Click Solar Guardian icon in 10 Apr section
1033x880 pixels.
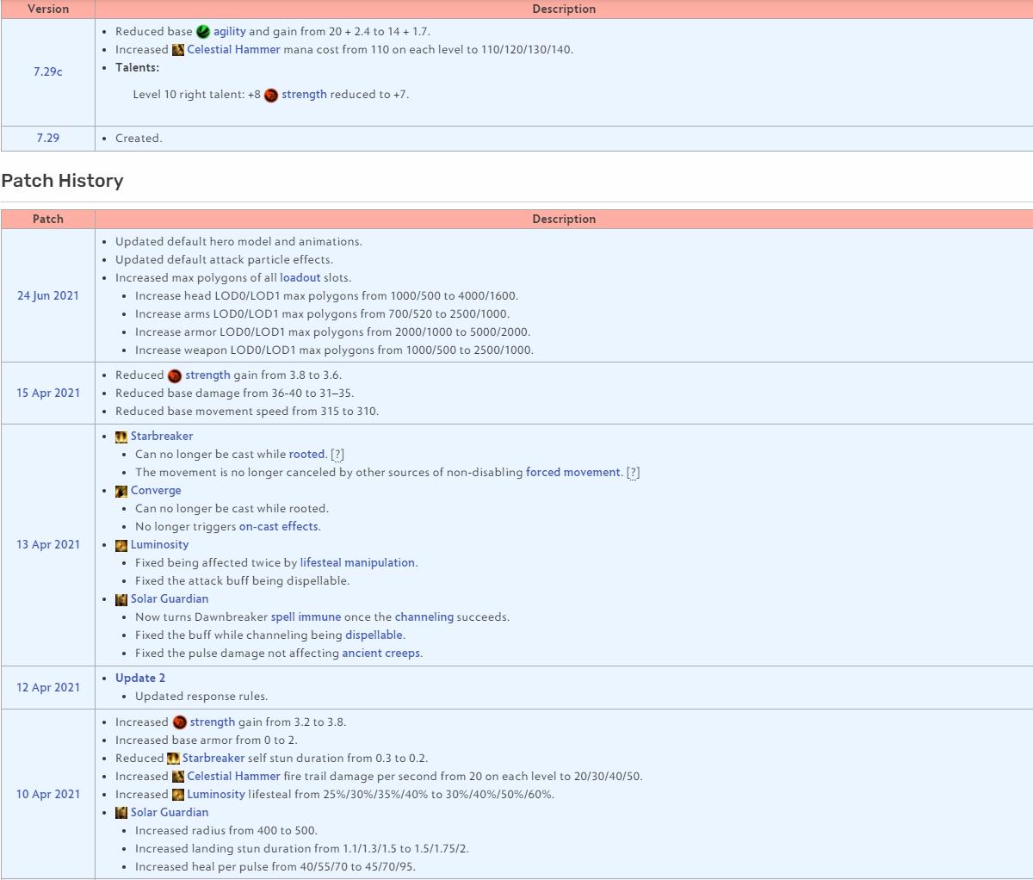click(121, 813)
